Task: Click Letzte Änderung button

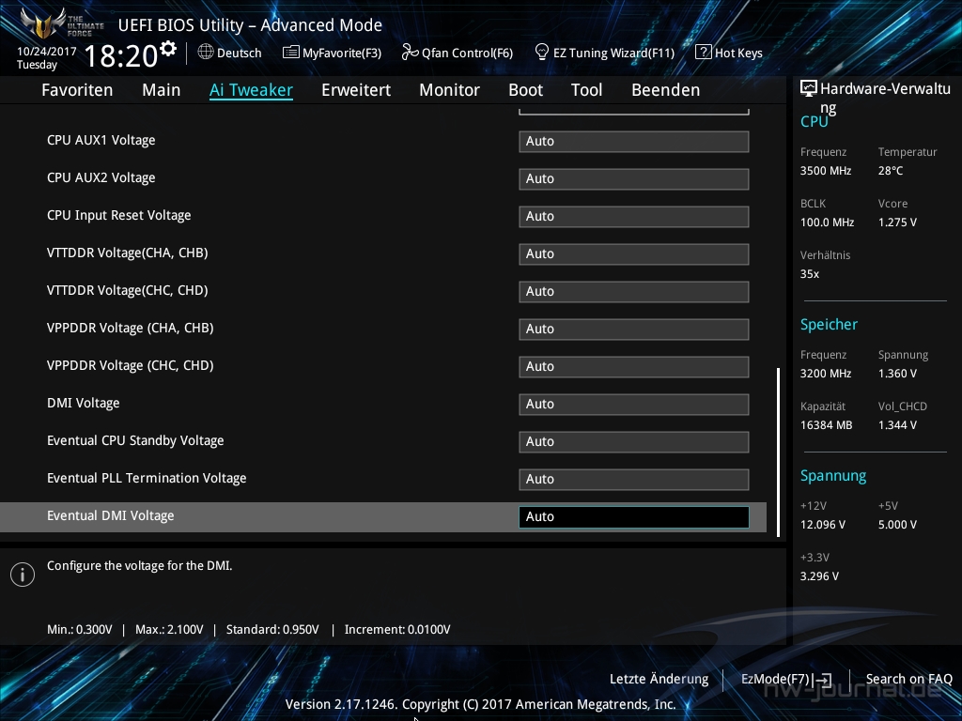Action: [x=659, y=679]
